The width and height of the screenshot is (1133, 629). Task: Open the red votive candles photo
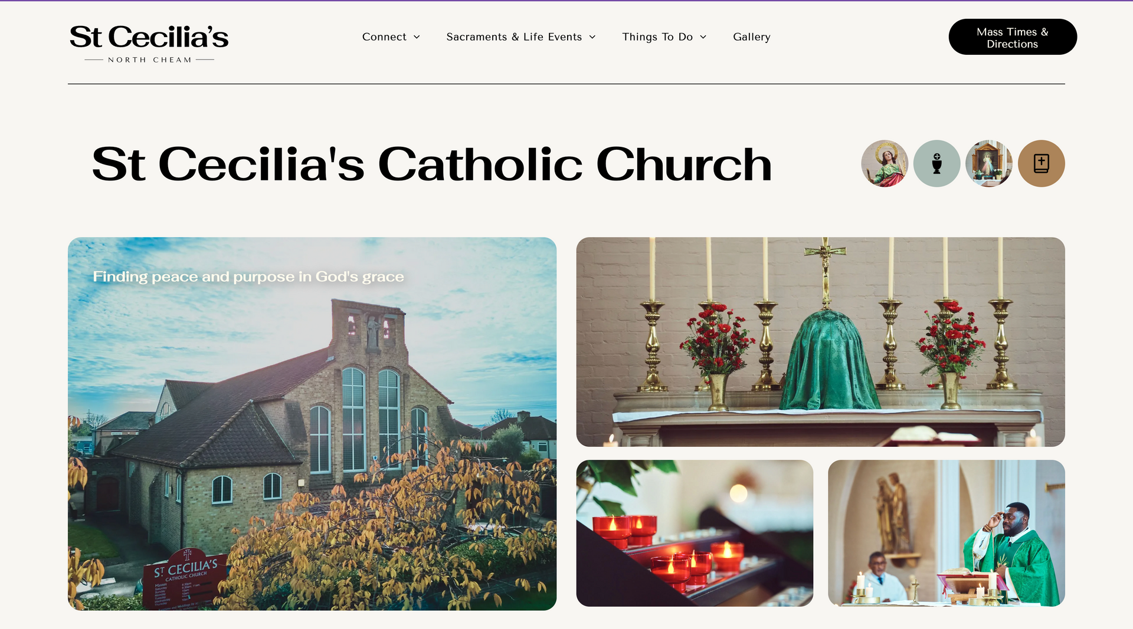pos(695,534)
